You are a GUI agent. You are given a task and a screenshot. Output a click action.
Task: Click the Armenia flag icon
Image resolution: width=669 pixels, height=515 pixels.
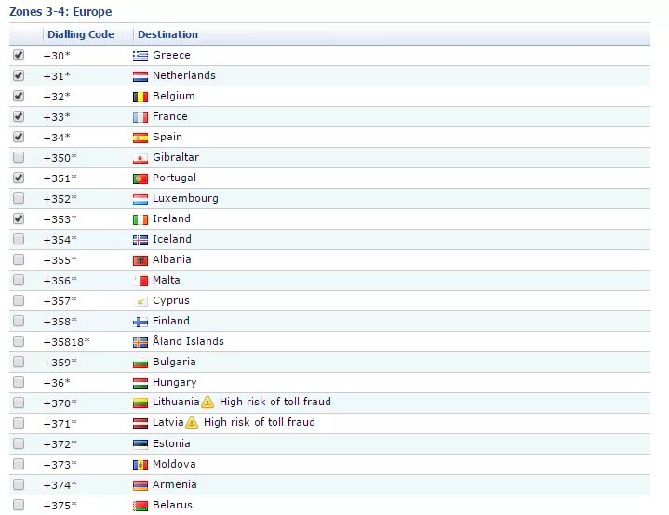(140, 485)
